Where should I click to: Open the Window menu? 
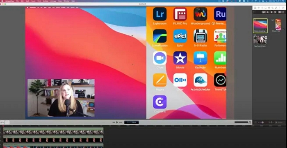66,1
